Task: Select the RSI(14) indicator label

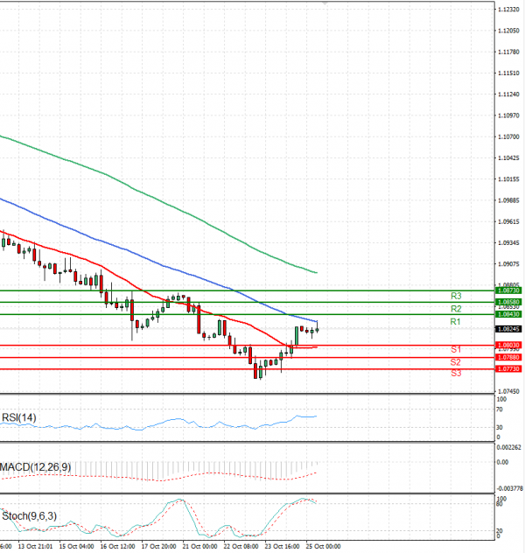Action: (x=19, y=418)
